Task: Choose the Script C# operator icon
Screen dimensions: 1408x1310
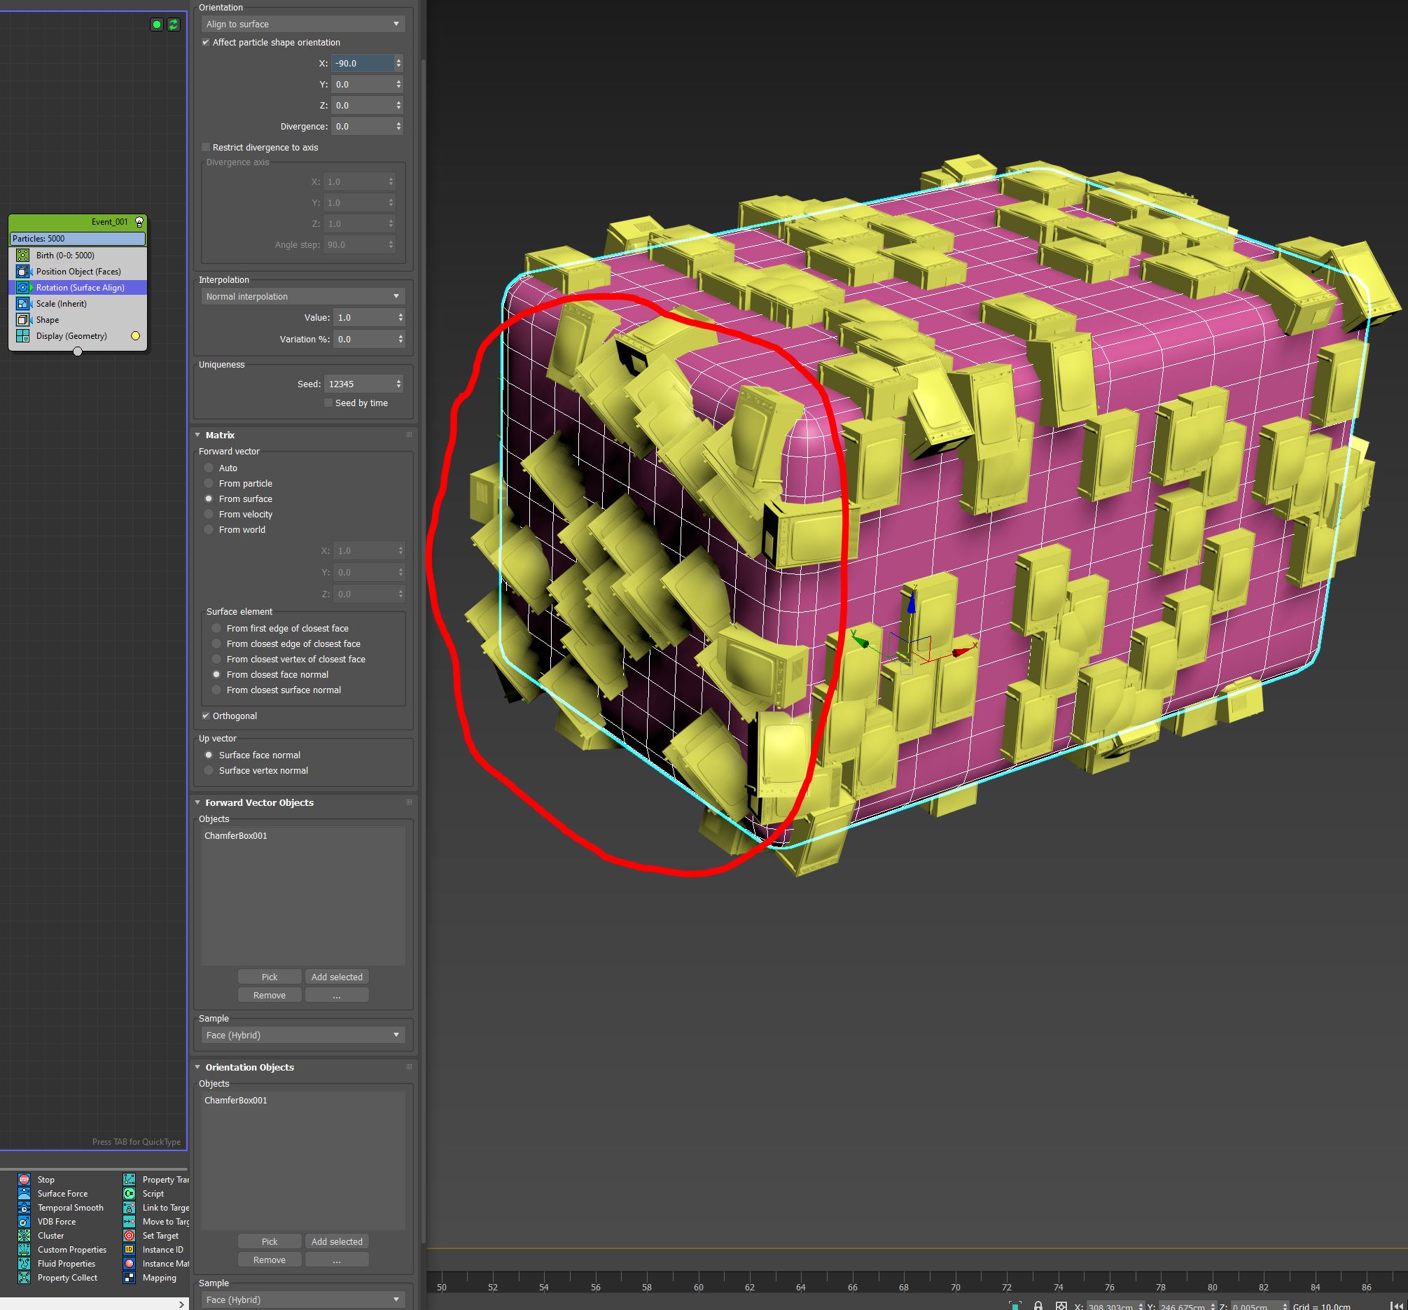Action: point(129,1194)
